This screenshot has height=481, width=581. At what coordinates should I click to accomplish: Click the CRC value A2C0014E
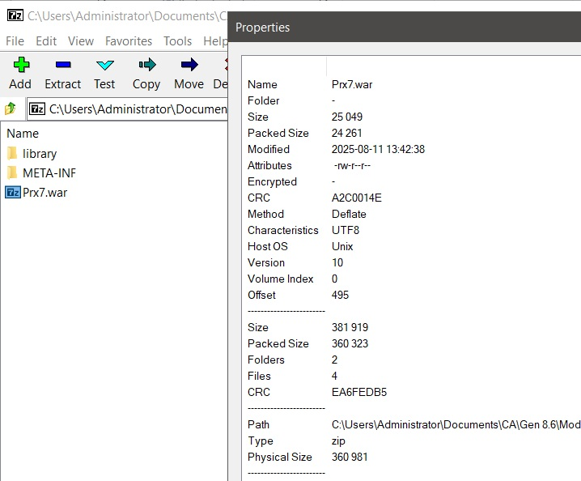tap(356, 198)
